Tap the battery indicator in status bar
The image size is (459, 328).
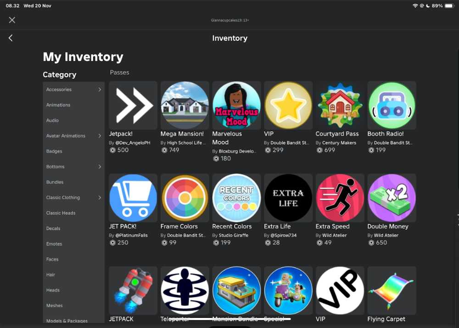coord(449,6)
